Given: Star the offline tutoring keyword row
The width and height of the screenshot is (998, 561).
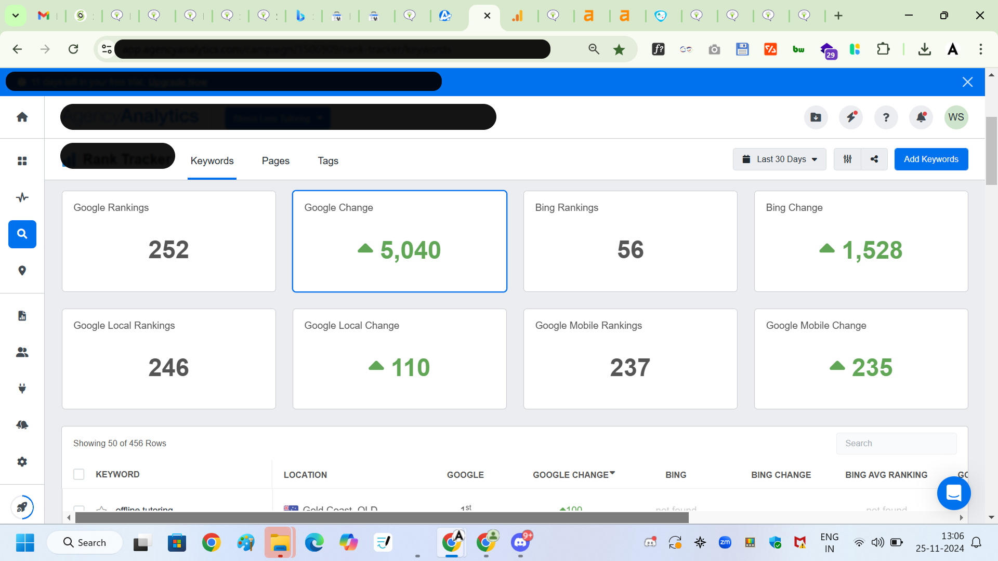Looking at the screenshot, I should tap(102, 509).
